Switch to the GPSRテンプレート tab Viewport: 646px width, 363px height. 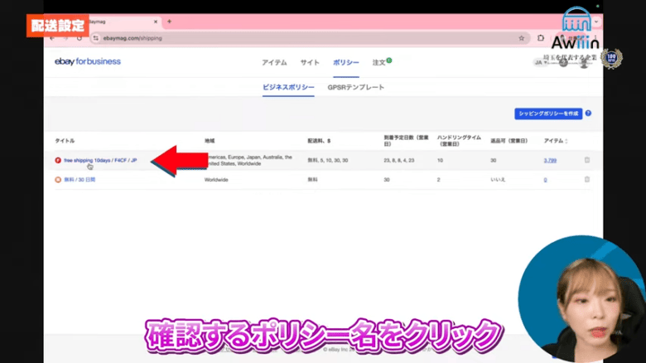click(x=356, y=87)
